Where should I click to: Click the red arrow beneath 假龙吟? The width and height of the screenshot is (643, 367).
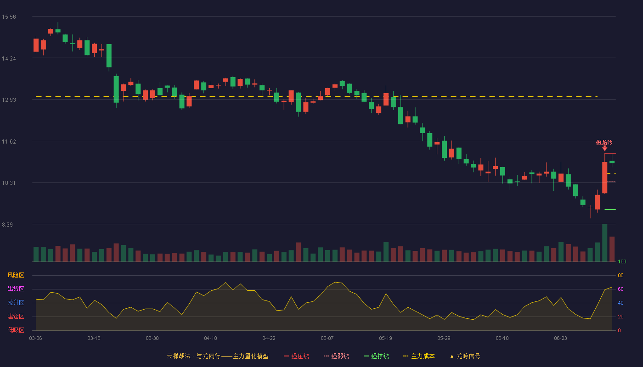pos(604,148)
